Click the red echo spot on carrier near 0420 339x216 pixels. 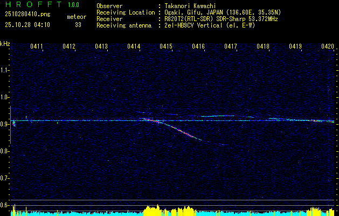pyautogui.click(x=317, y=121)
